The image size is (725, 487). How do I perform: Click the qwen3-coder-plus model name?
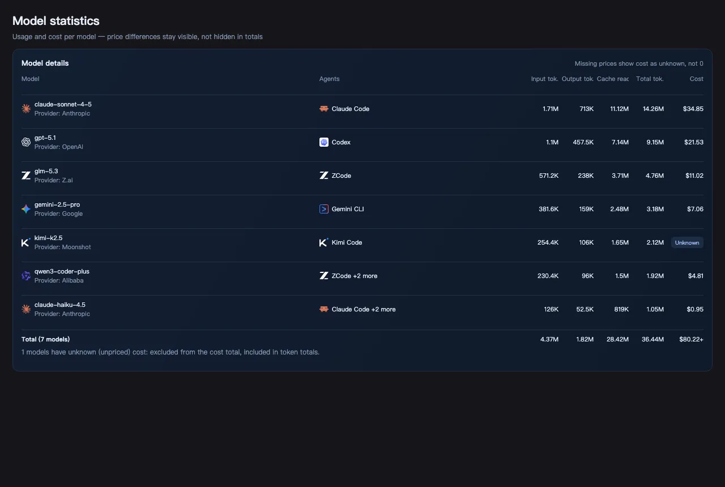coord(62,271)
